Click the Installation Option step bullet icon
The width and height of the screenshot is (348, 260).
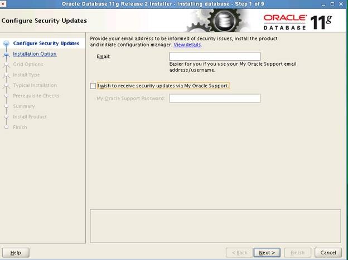pos(7,54)
